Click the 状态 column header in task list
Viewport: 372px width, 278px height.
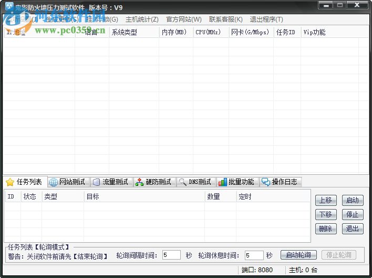(32, 197)
